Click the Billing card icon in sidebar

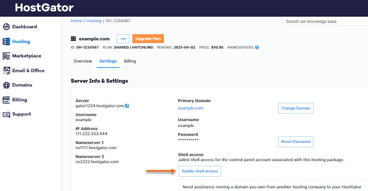pos(6,100)
